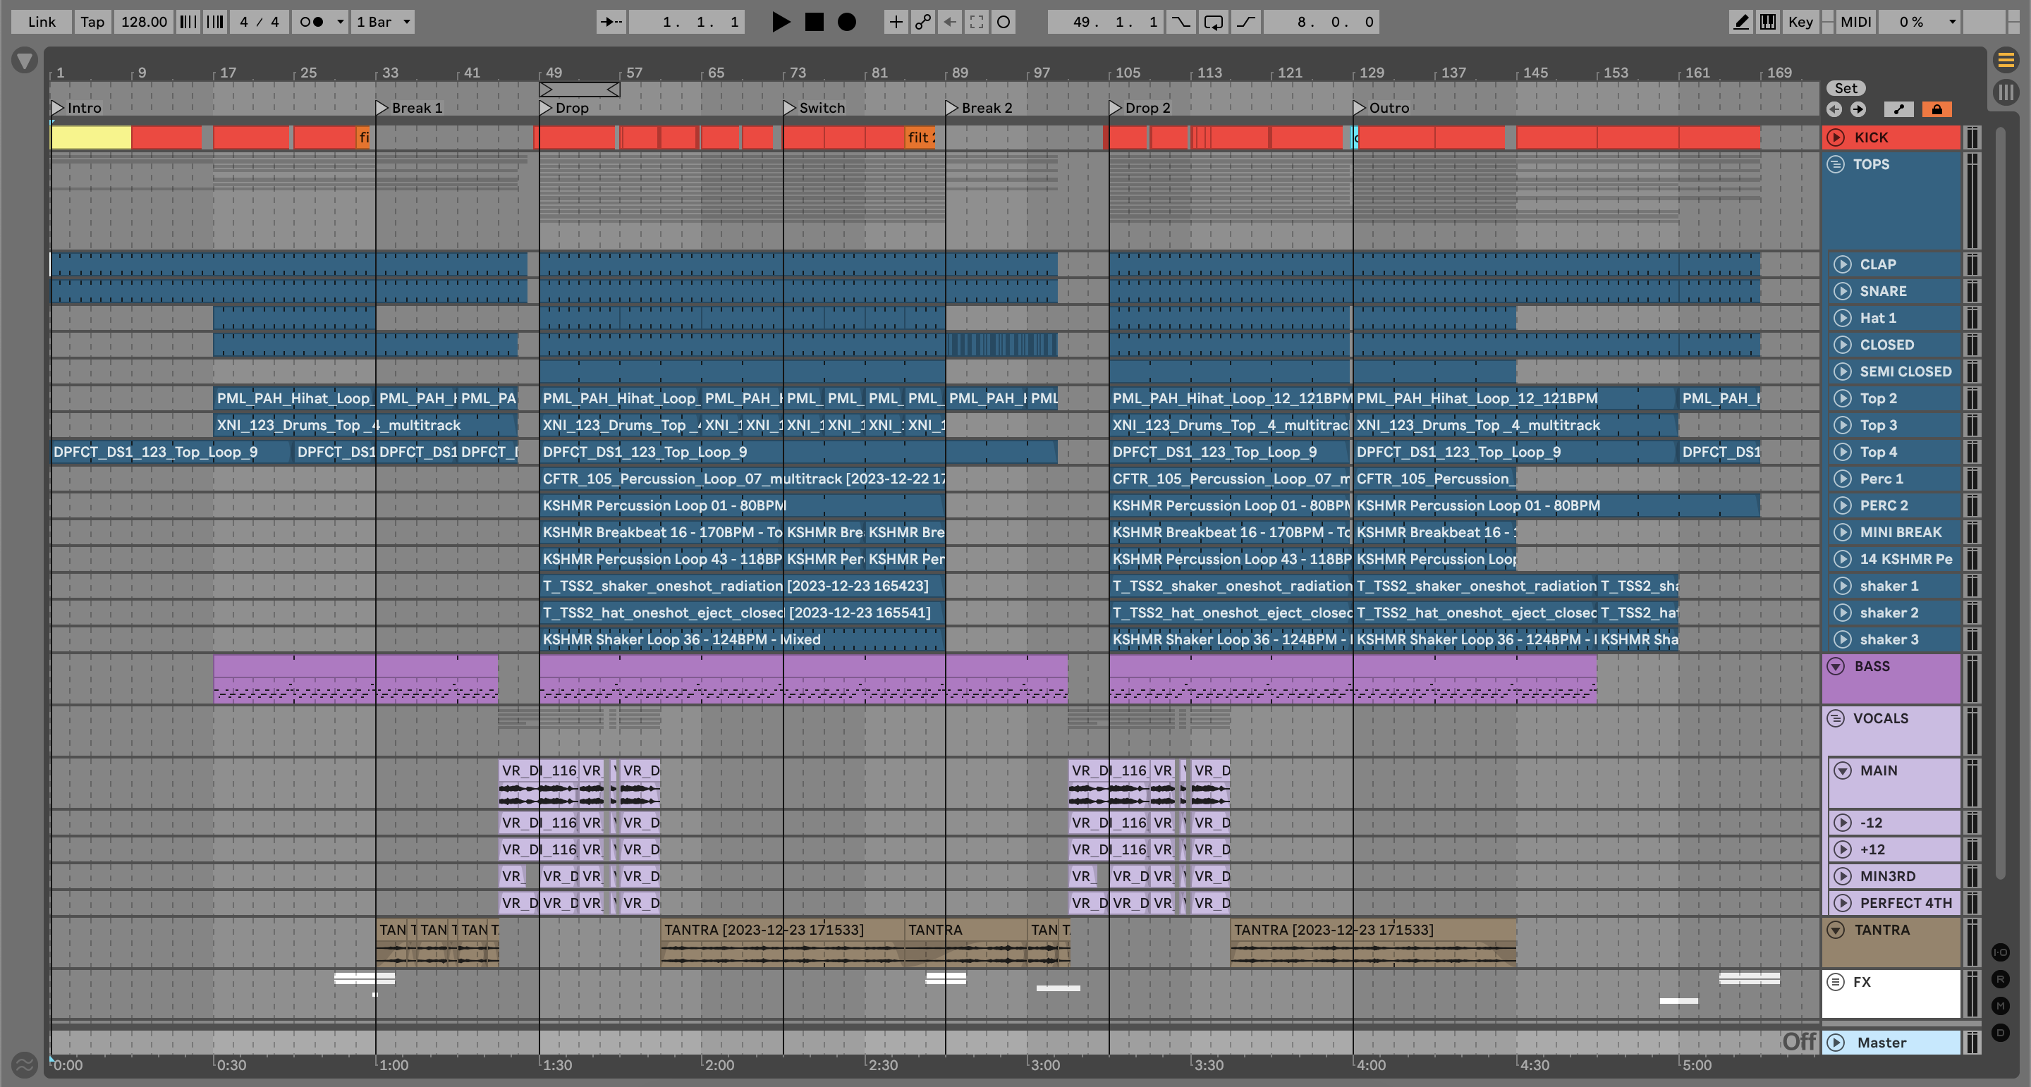Click the arrangement Record button
This screenshot has width=2031, height=1087.
[x=846, y=22]
